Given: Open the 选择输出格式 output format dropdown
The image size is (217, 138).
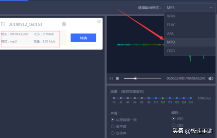Looking at the screenshot, I should (x=190, y=8).
